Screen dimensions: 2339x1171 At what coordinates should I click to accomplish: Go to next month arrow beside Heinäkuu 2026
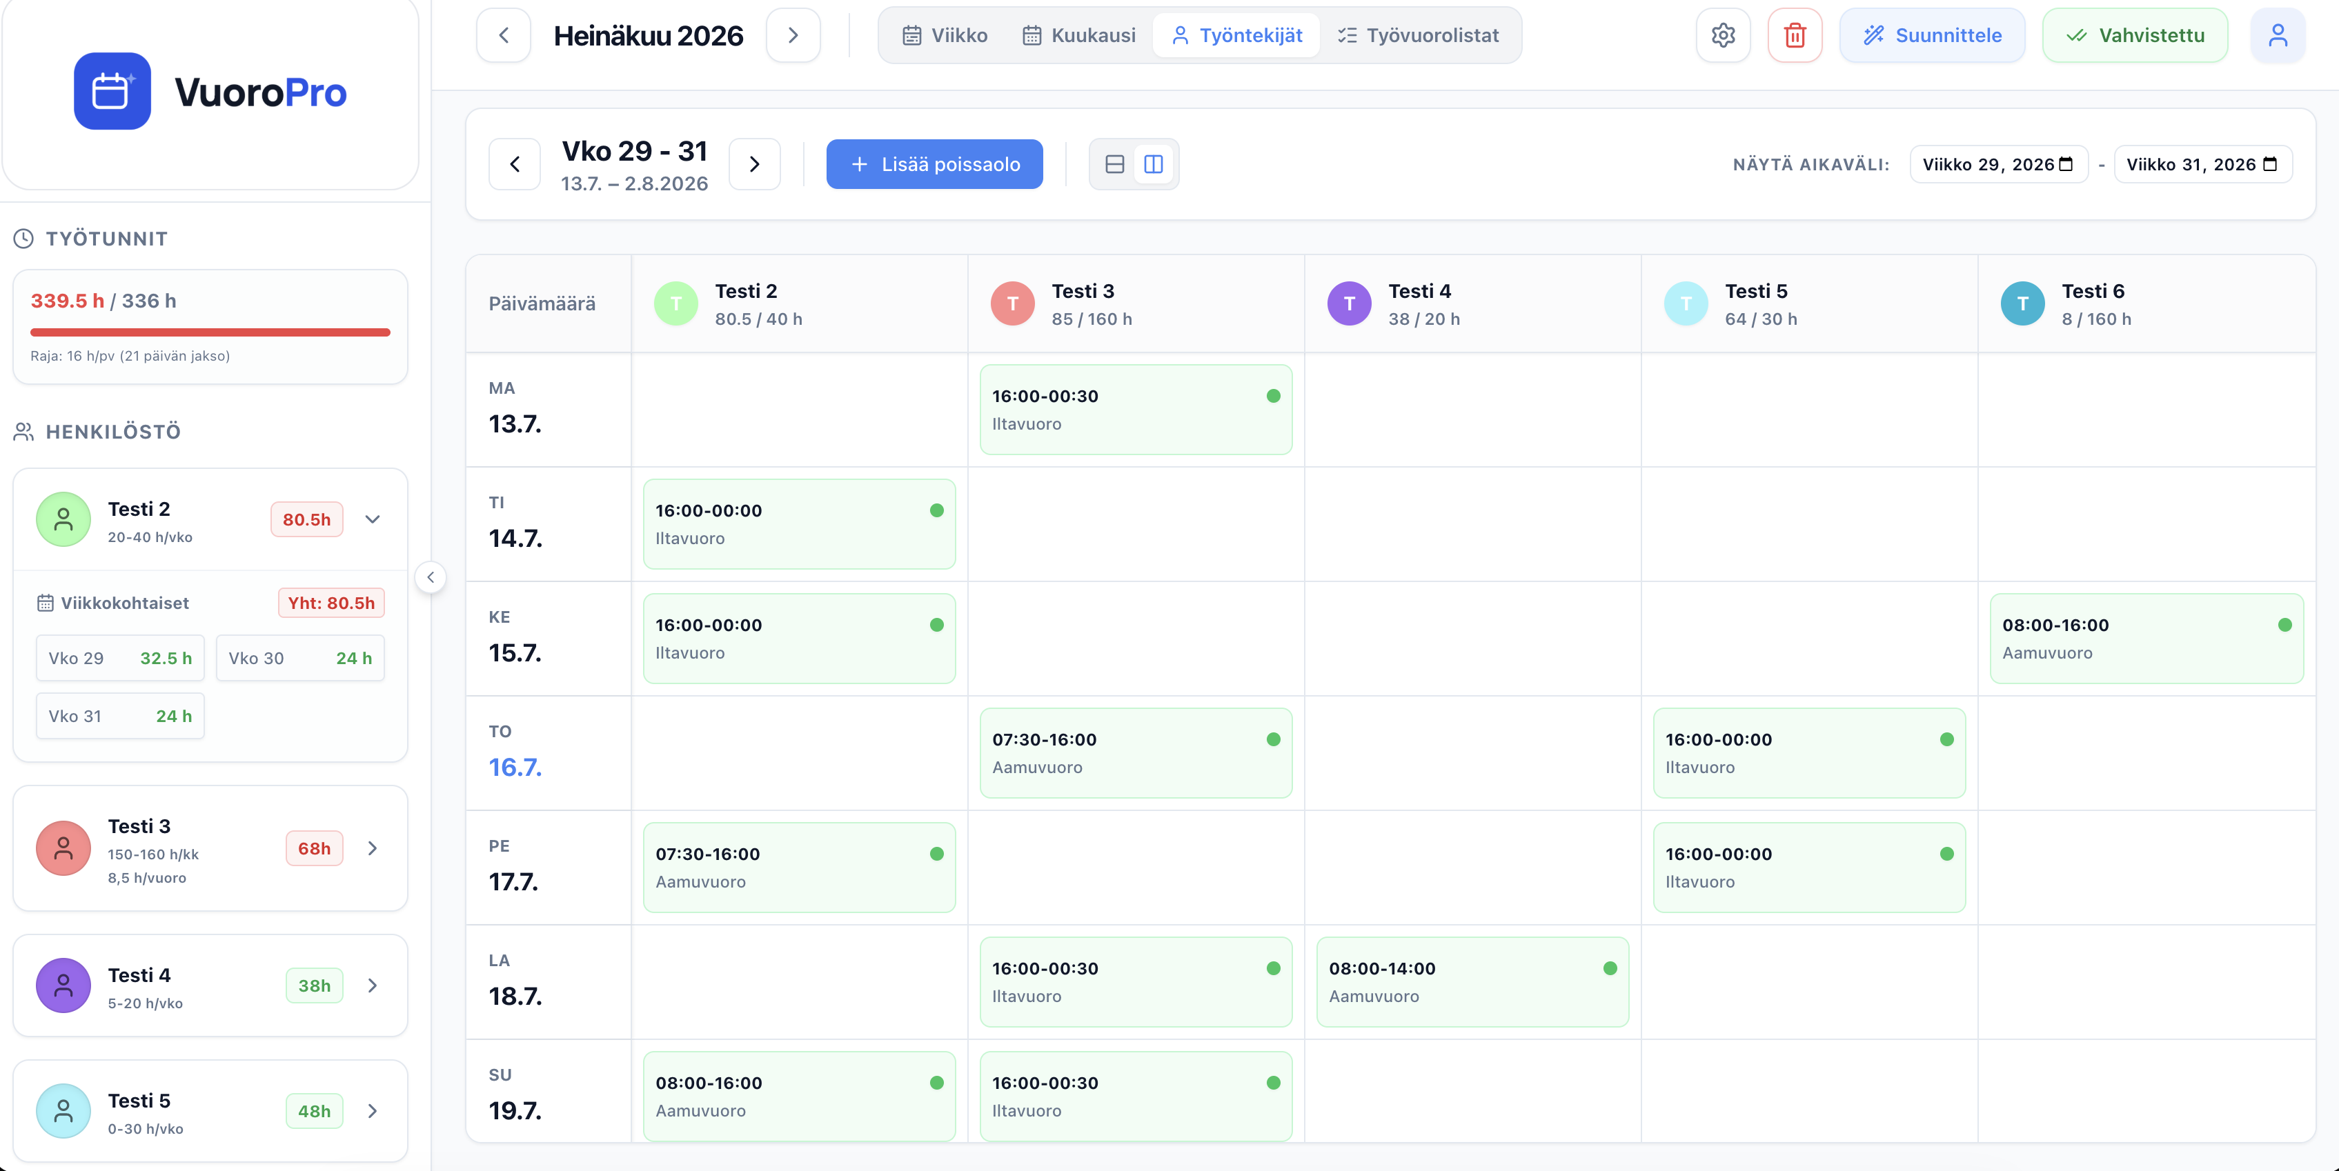(x=793, y=35)
